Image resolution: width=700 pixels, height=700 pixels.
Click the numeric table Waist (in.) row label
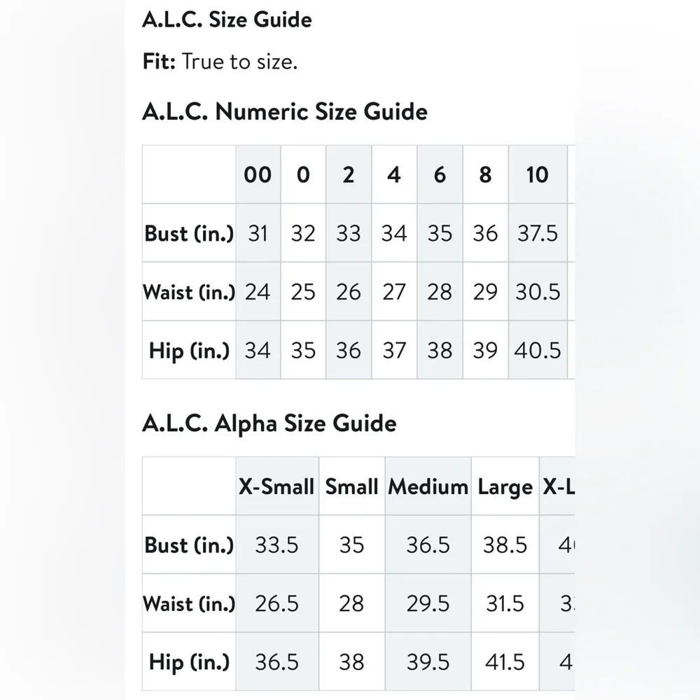point(189,291)
